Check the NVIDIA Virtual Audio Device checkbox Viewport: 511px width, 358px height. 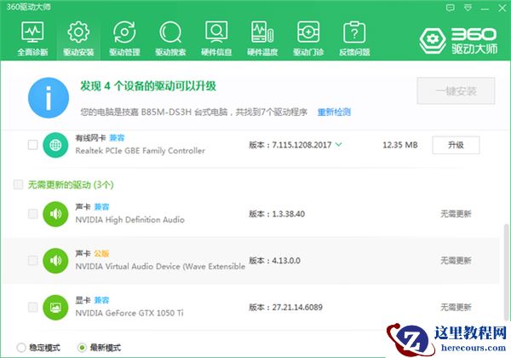33,261
